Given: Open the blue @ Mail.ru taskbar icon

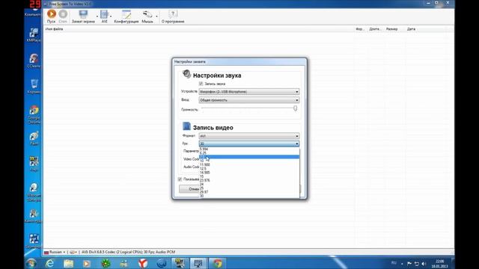Looking at the screenshot, I should pyautogui.click(x=162, y=263).
